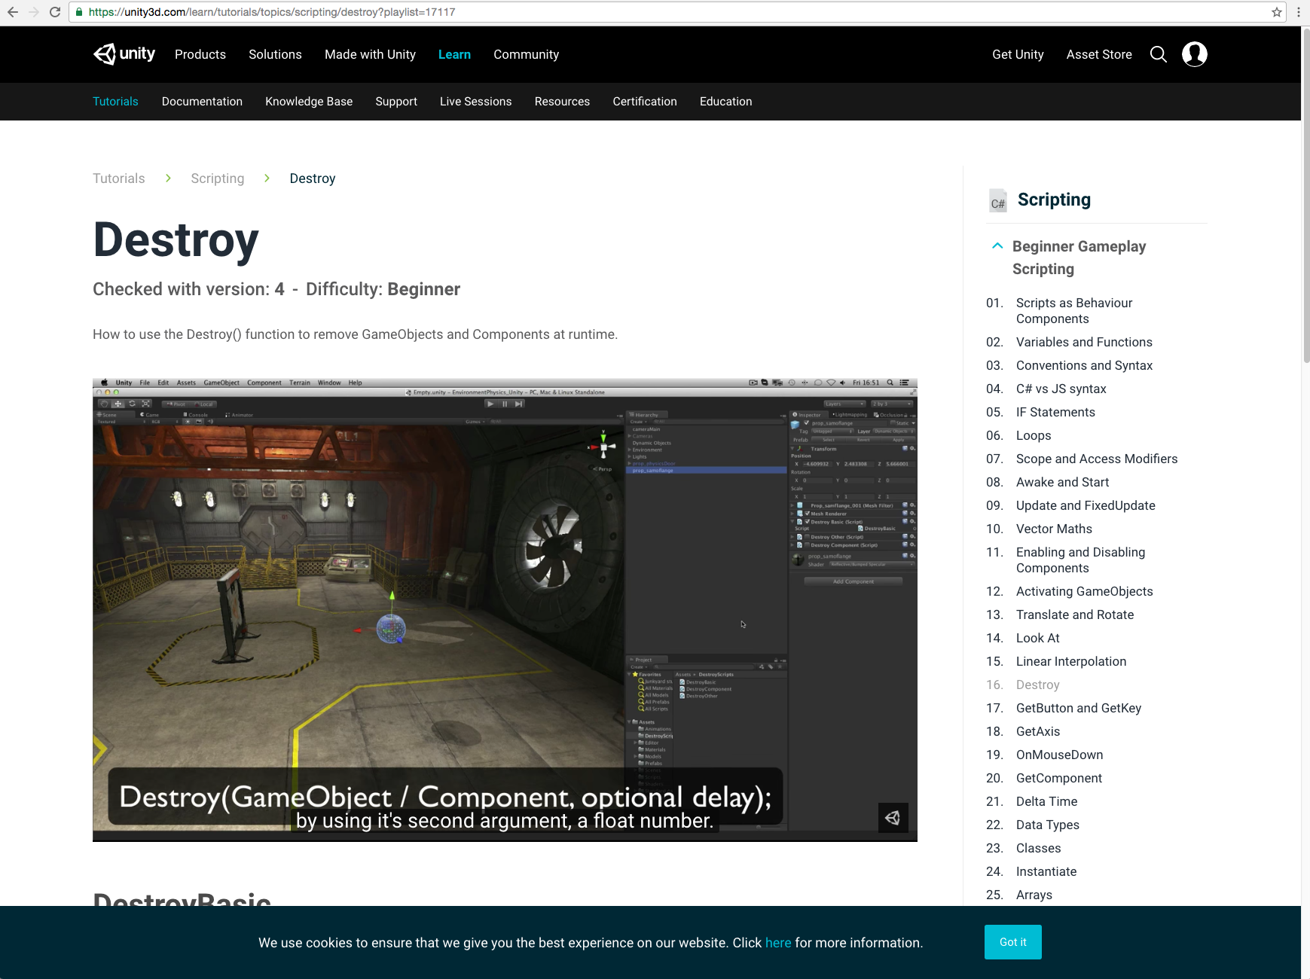
Task: Open Update and FixedUpdate tutorial
Action: coord(1086,505)
